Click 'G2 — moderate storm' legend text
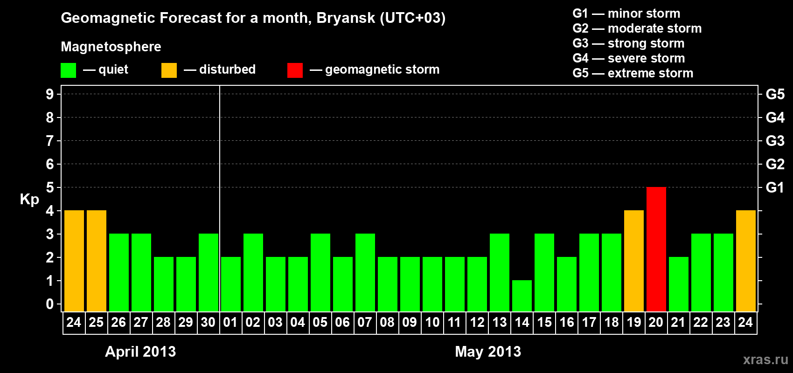The width and height of the screenshot is (793, 373). 637,28
